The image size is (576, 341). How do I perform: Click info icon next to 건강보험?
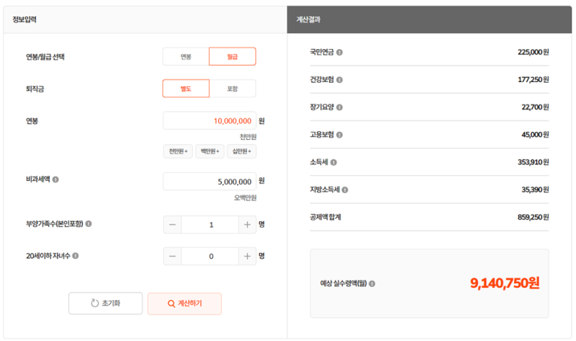coord(339,80)
